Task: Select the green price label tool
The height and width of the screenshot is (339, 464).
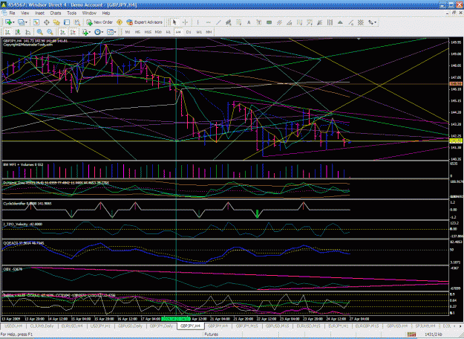Action: pos(269,22)
